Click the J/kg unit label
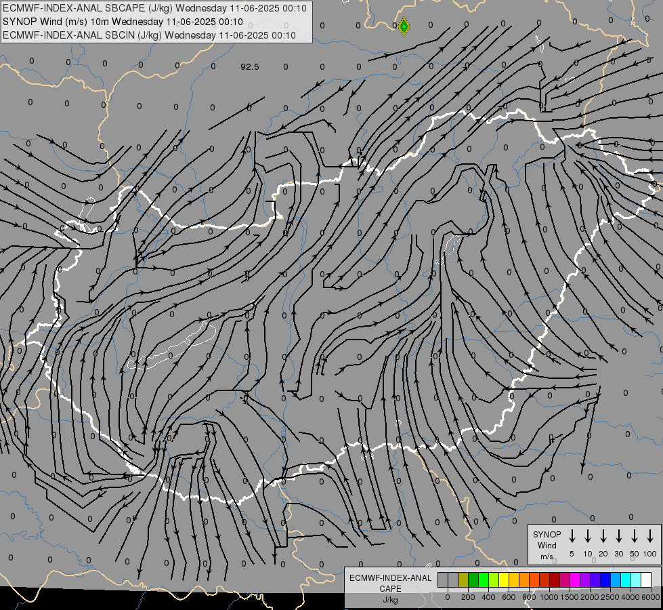663x610 pixels. [390, 600]
